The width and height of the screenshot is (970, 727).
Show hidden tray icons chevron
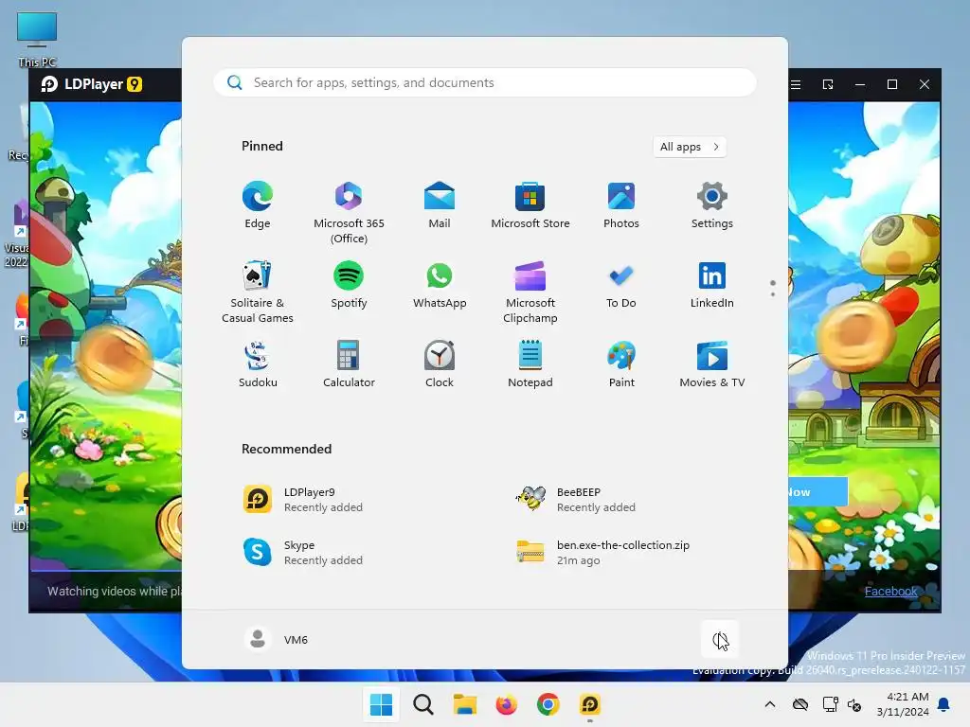click(x=769, y=704)
